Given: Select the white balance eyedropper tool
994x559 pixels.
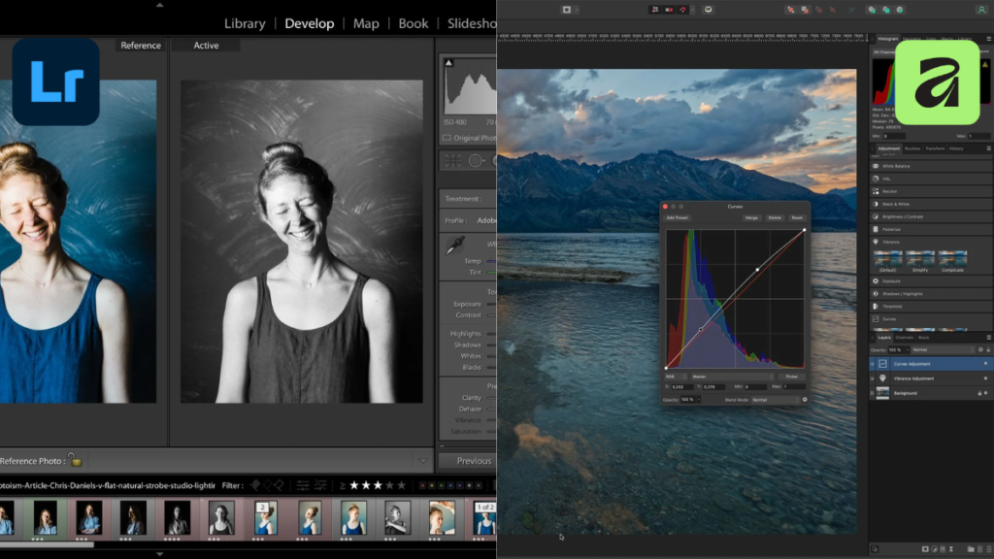Looking at the screenshot, I should (x=454, y=247).
